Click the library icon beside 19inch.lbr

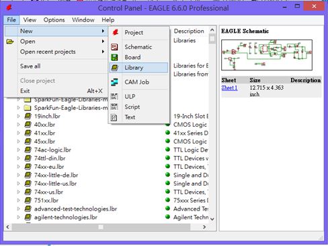(28, 116)
